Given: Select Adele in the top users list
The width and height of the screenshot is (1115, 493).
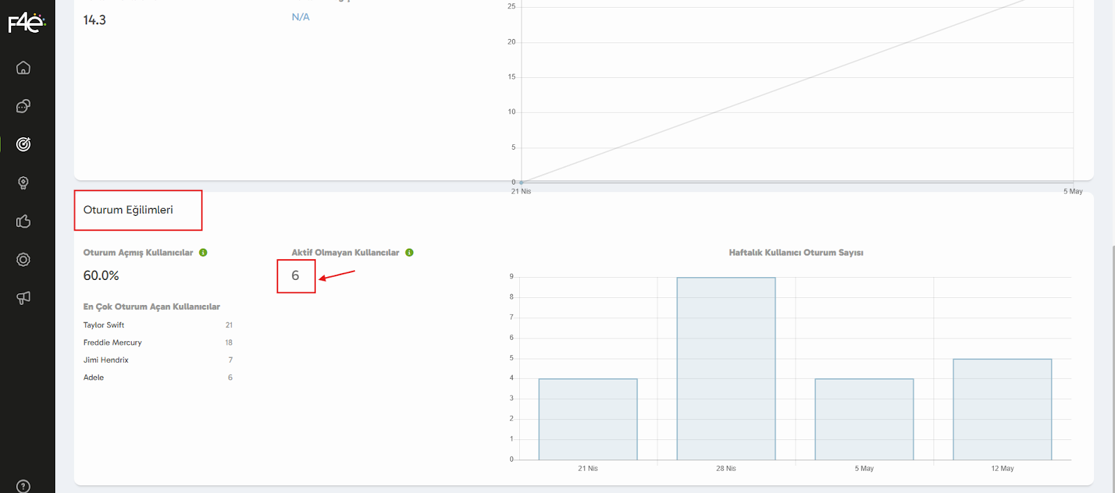Looking at the screenshot, I should (x=93, y=377).
